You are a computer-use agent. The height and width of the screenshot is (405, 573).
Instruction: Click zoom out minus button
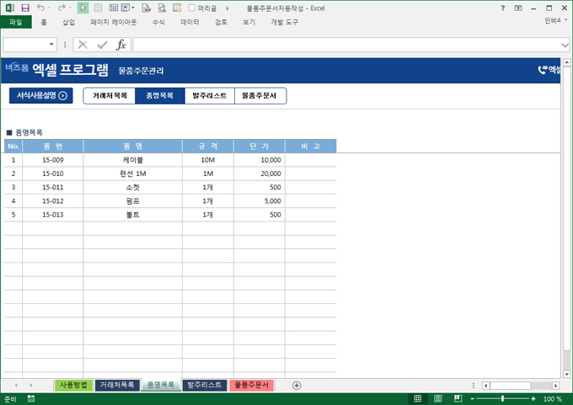472,399
